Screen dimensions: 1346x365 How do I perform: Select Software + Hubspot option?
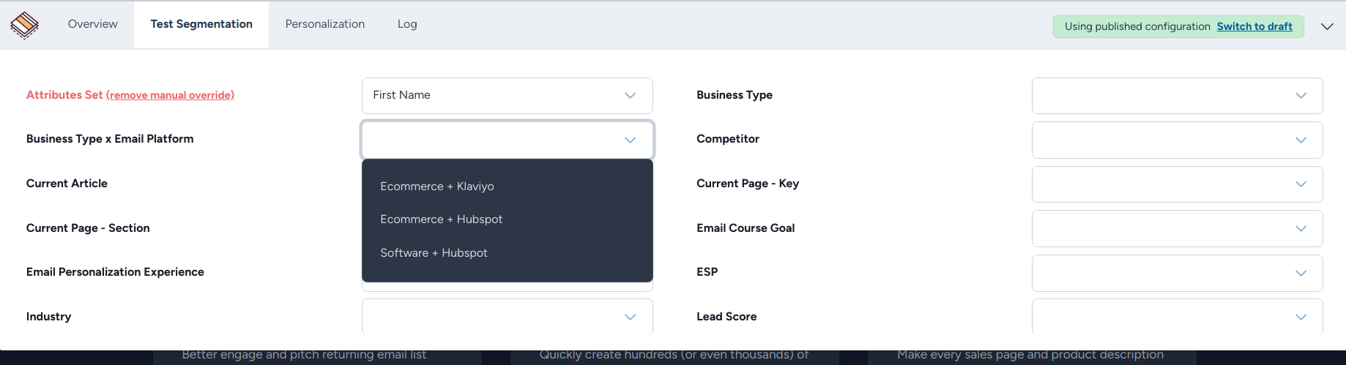[434, 253]
